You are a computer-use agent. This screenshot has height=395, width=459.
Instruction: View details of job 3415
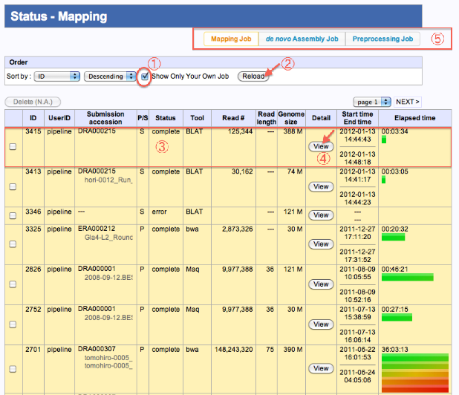tap(321, 147)
